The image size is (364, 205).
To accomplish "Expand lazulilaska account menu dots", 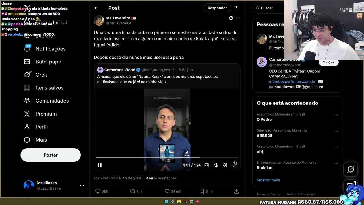I will click(x=82, y=185).
